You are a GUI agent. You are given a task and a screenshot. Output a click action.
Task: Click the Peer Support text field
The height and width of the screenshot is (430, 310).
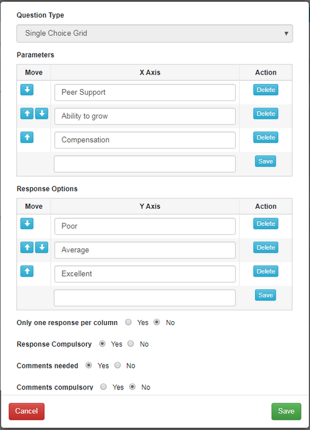(145, 93)
